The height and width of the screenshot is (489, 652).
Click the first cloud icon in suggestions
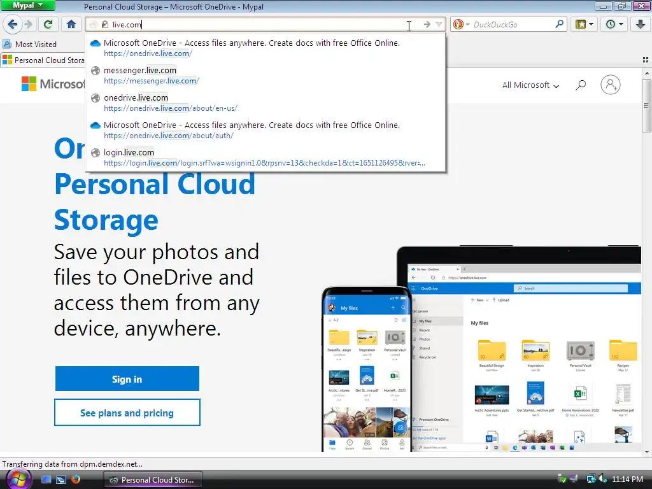tap(96, 43)
